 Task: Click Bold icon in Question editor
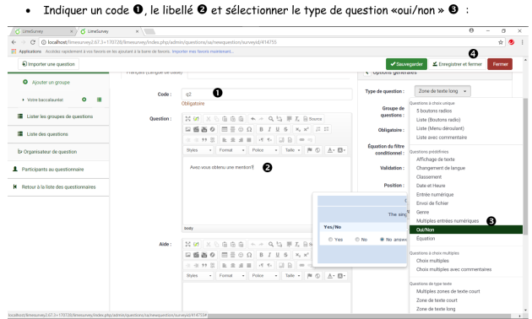coord(261,129)
